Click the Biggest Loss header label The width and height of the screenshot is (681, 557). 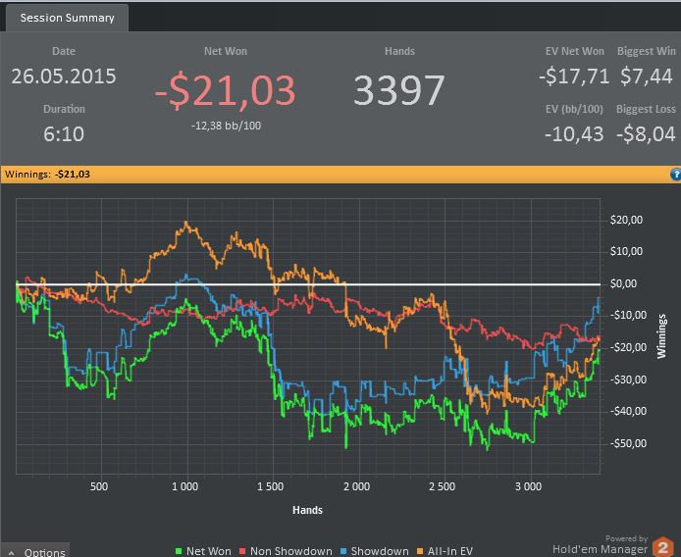click(646, 109)
